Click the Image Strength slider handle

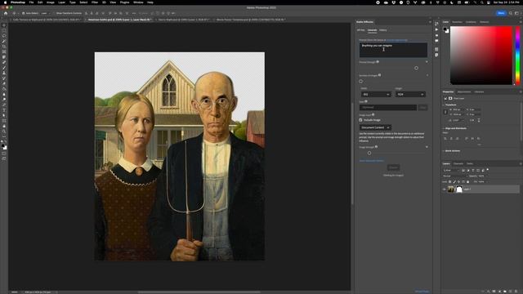pyautogui.click(x=369, y=153)
